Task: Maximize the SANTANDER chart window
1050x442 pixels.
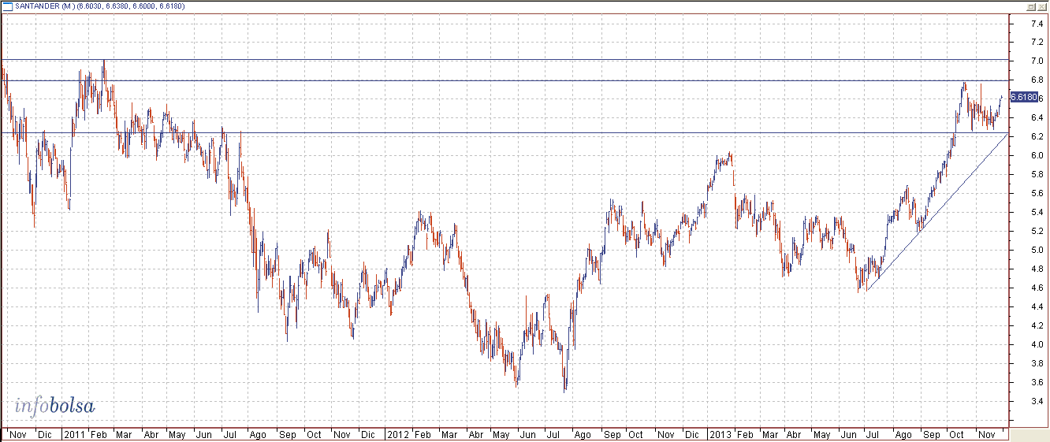Action: point(1030,6)
